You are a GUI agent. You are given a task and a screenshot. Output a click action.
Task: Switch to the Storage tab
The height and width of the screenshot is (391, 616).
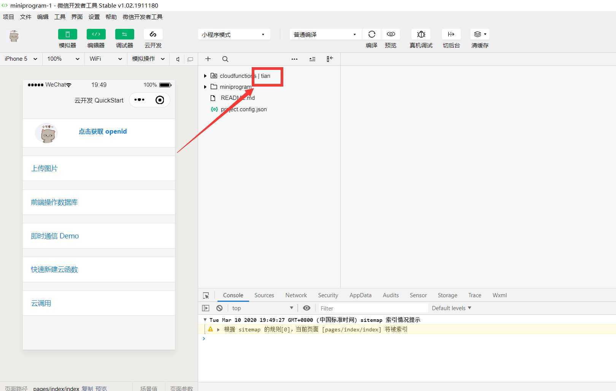(448, 295)
